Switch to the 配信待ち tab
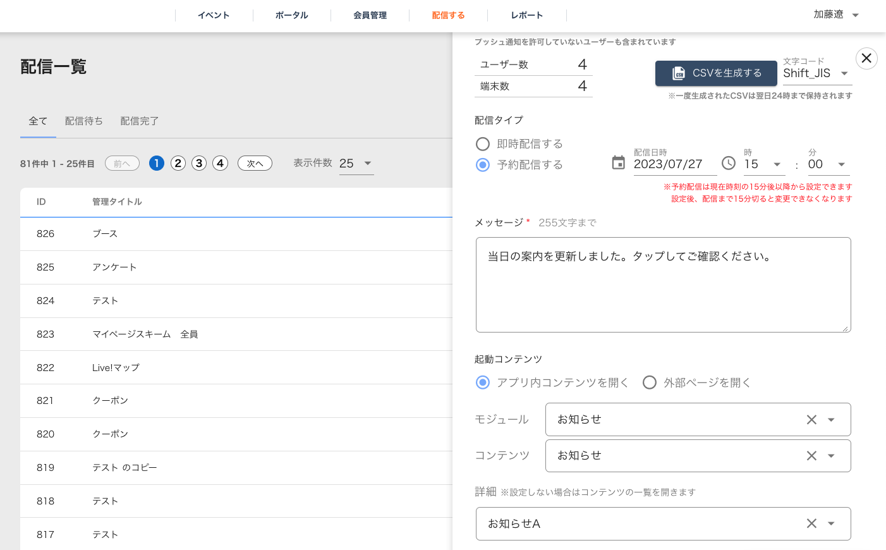Image resolution: width=886 pixels, height=550 pixels. (84, 121)
